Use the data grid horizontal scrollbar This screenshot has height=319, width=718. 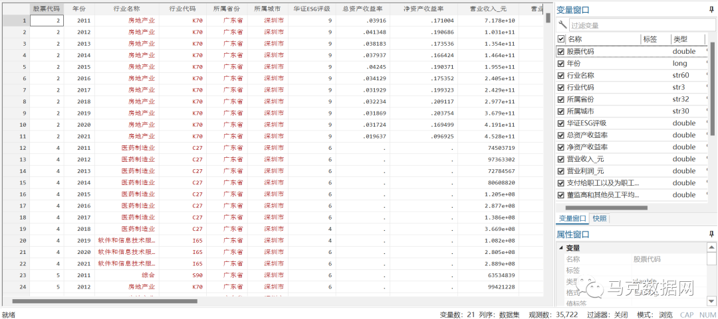coord(105,301)
